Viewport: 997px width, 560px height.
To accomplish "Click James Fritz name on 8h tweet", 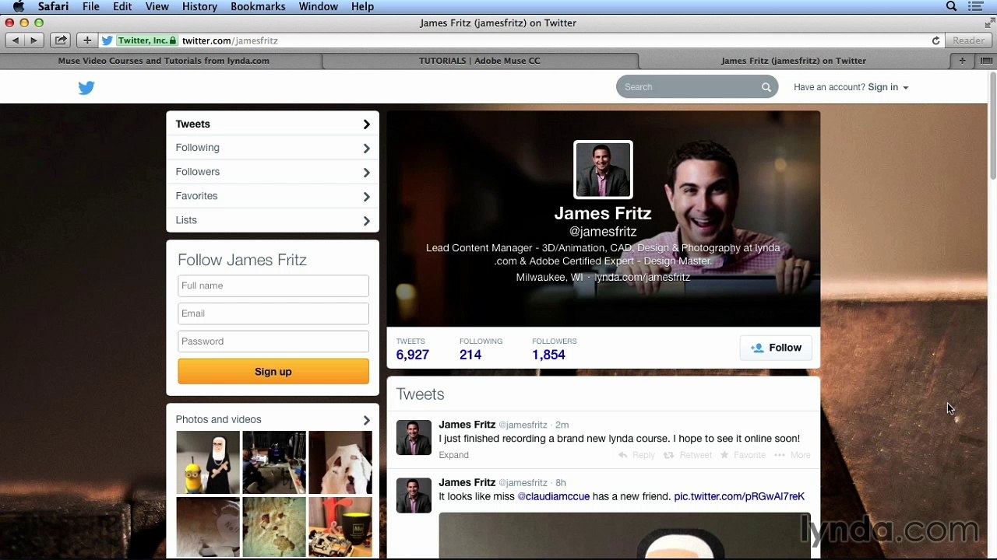I will tap(467, 482).
